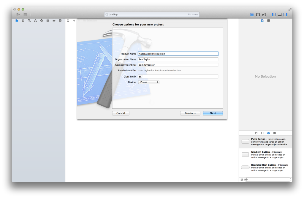The width and height of the screenshot is (304, 198).
Task: Go back with the Previous button
Action: [x=190, y=113]
